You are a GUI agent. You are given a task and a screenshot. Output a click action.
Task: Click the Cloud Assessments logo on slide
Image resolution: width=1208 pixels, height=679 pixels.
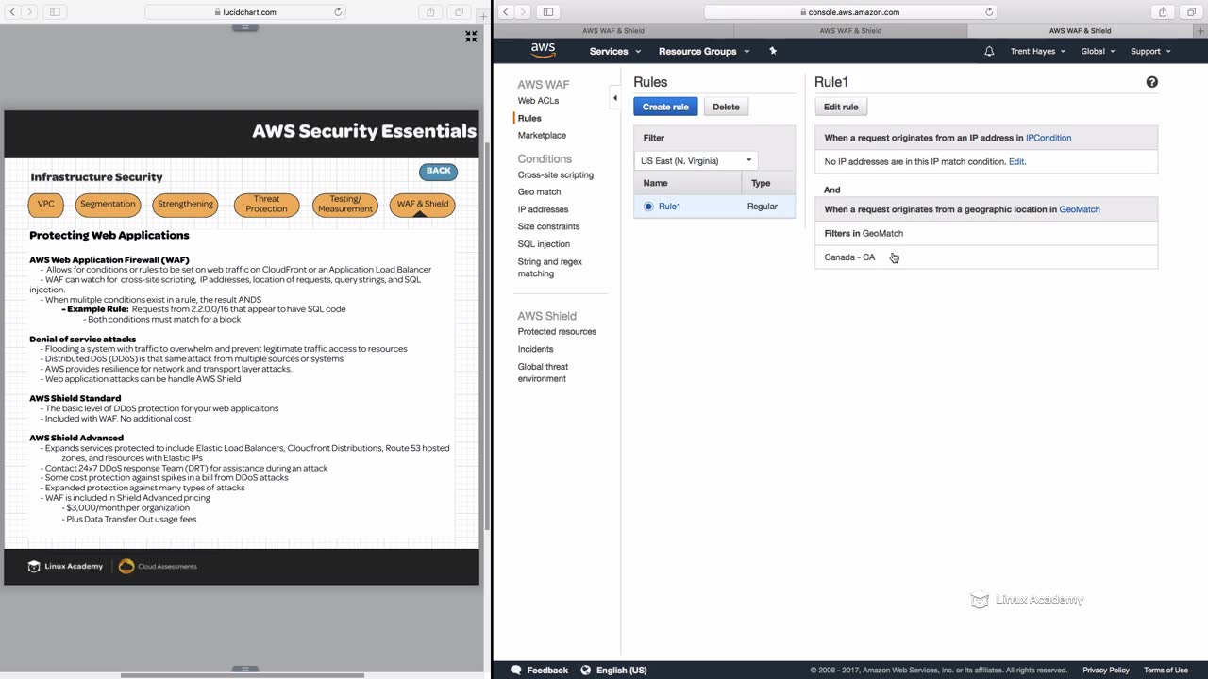coord(158,566)
